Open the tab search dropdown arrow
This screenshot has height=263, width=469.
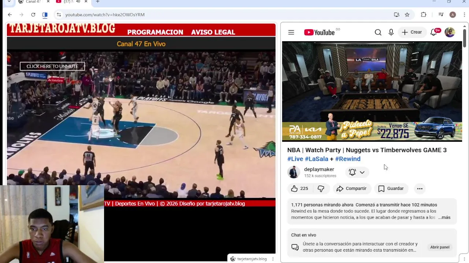coord(9,2)
